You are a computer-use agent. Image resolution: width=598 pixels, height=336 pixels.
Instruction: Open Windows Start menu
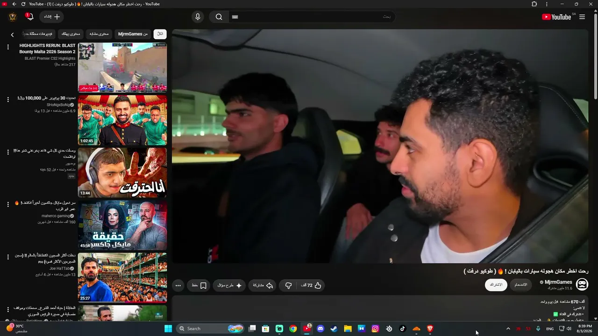[168, 329]
